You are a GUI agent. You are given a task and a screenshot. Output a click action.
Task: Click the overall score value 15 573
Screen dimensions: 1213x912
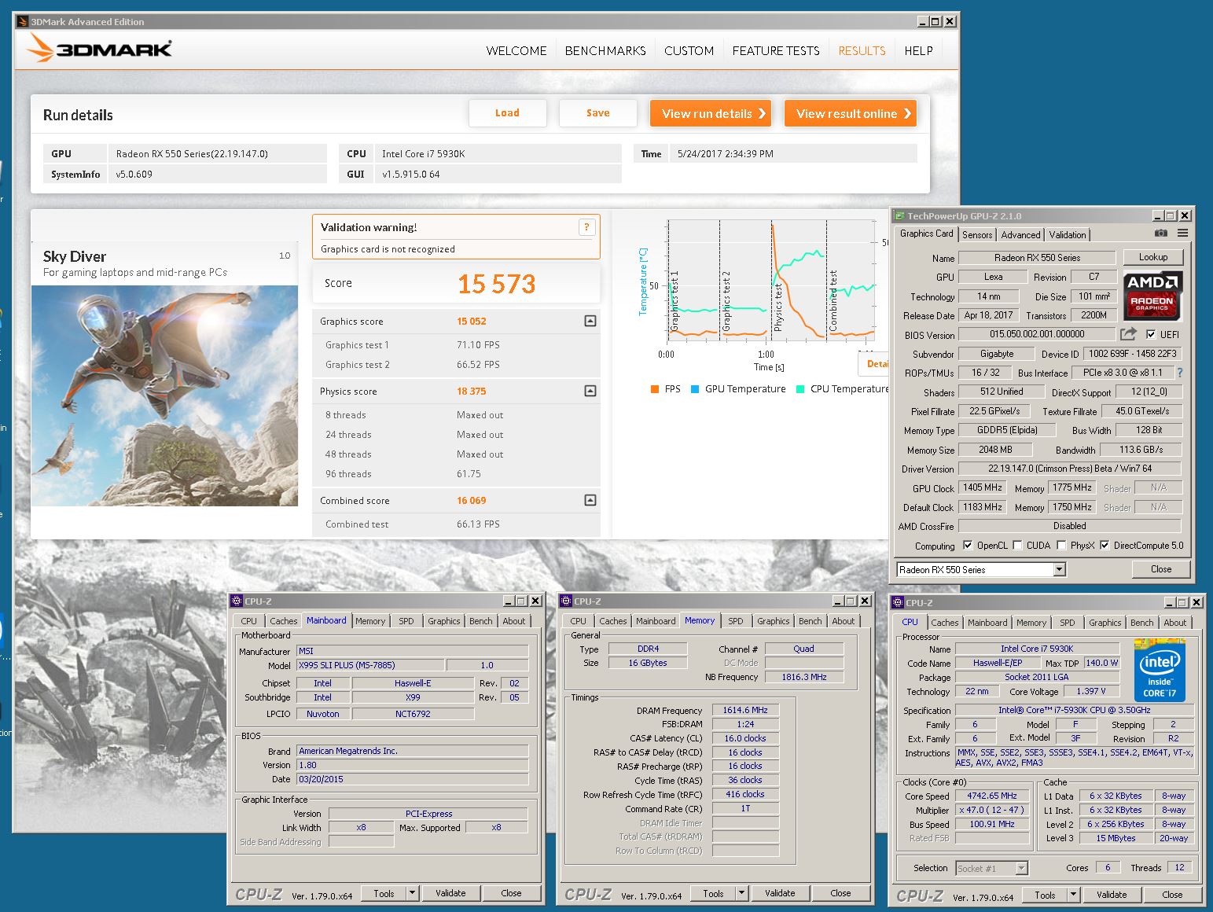click(497, 284)
